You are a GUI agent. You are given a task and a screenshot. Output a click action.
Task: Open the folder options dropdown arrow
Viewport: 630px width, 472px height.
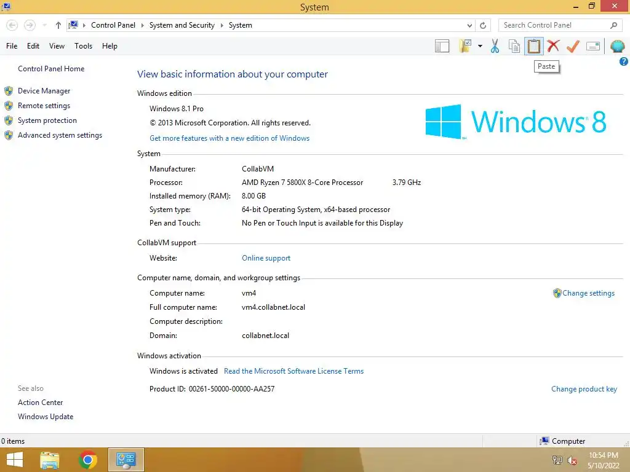point(480,46)
